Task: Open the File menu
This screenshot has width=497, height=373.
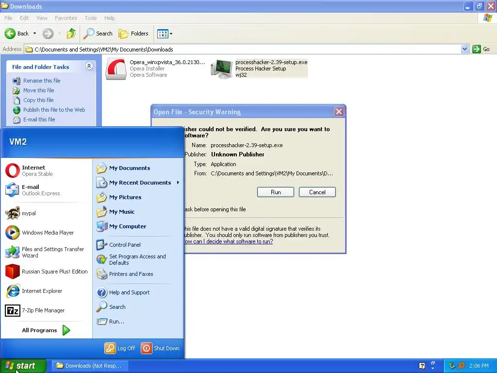Action: click(8, 18)
